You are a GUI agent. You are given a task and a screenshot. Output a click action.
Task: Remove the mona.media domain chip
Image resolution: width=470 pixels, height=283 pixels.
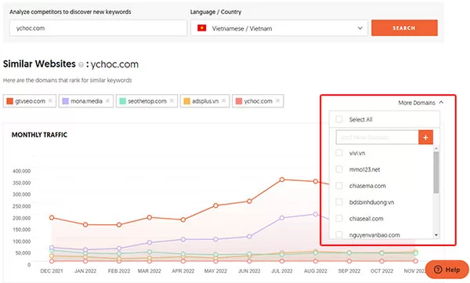(x=107, y=101)
